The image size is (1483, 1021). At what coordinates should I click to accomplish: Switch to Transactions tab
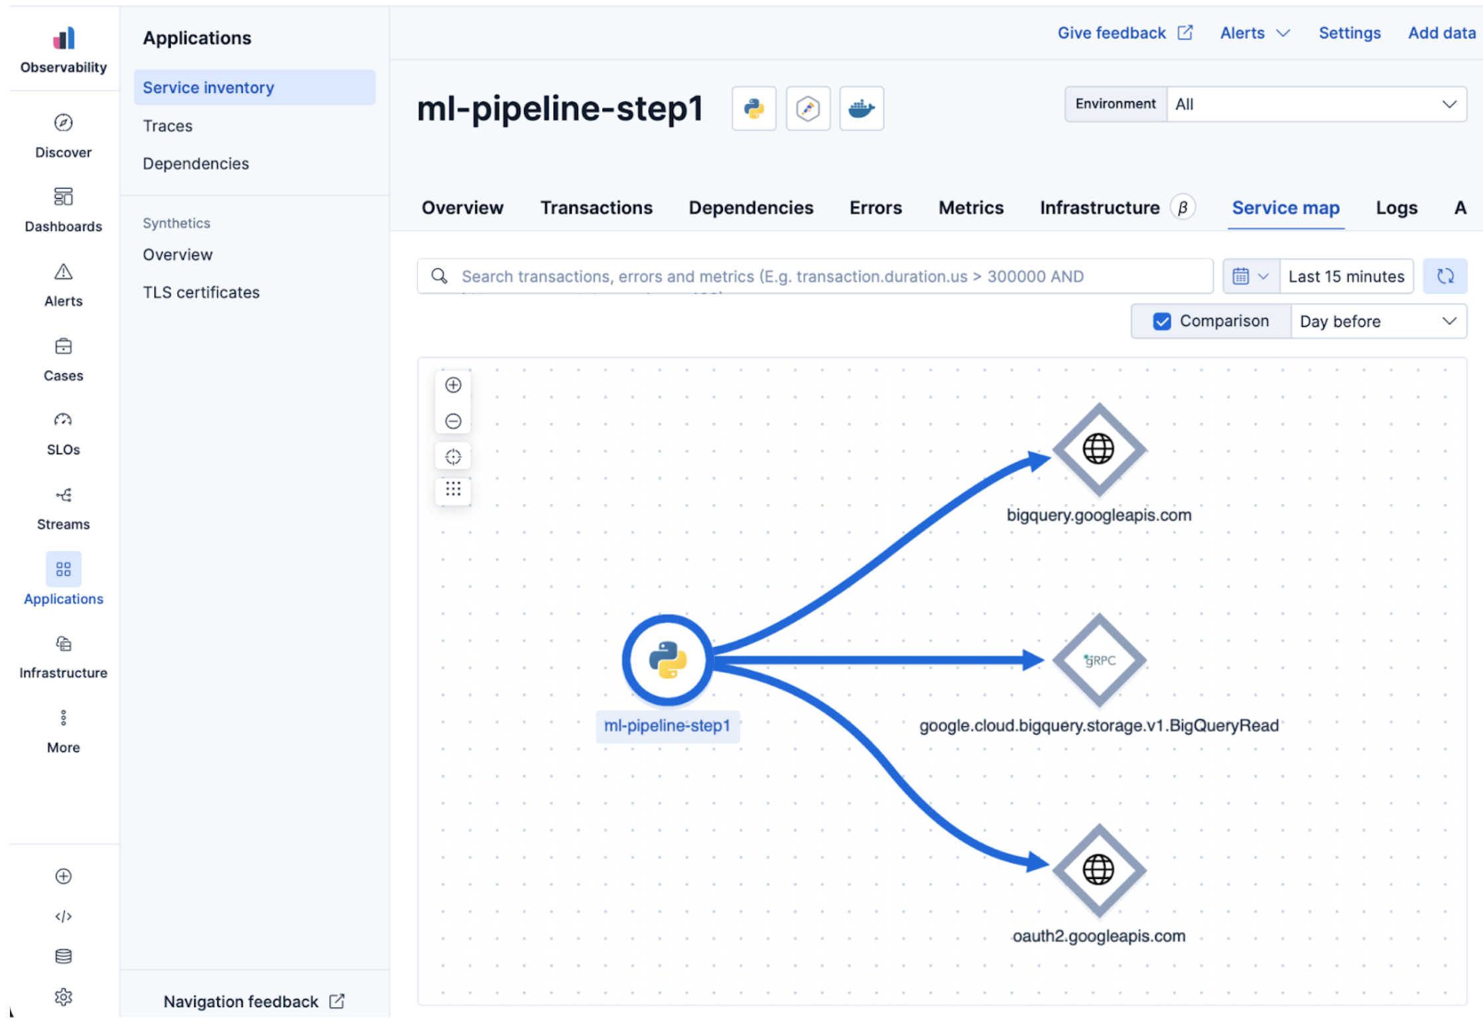click(x=596, y=208)
